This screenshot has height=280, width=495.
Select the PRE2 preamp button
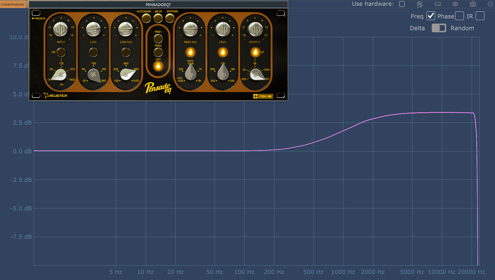pyautogui.click(x=158, y=52)
